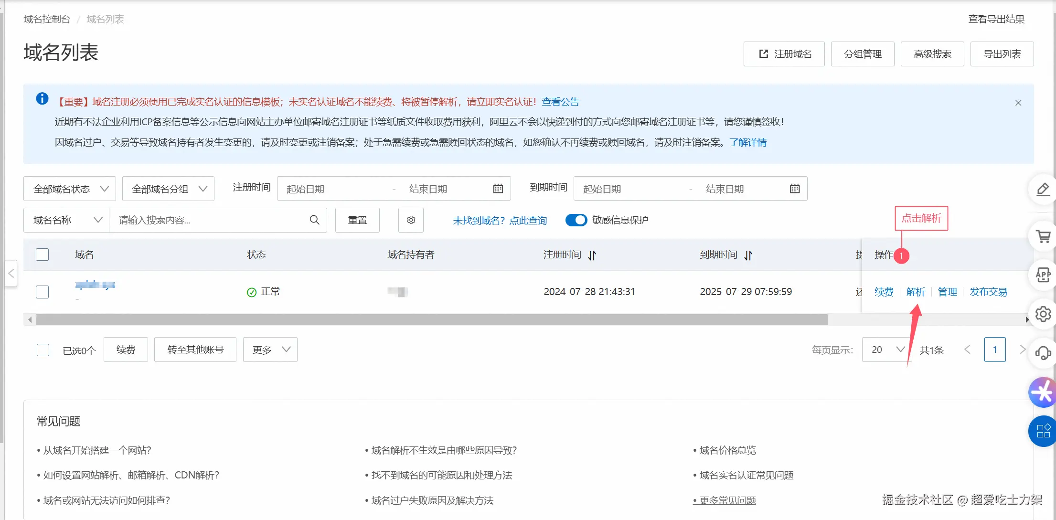The height and width of the screenshot is (520, 1056).
Task: Check the select-all checkbox in the table header
Action: click(43, 255)
